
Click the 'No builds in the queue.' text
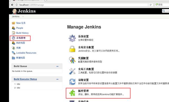tap(22, 71)
